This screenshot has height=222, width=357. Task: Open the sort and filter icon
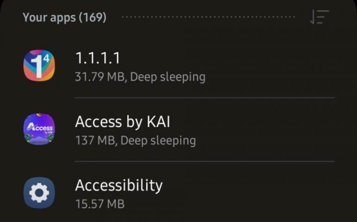pyautogui.click(x=319, y=17)
